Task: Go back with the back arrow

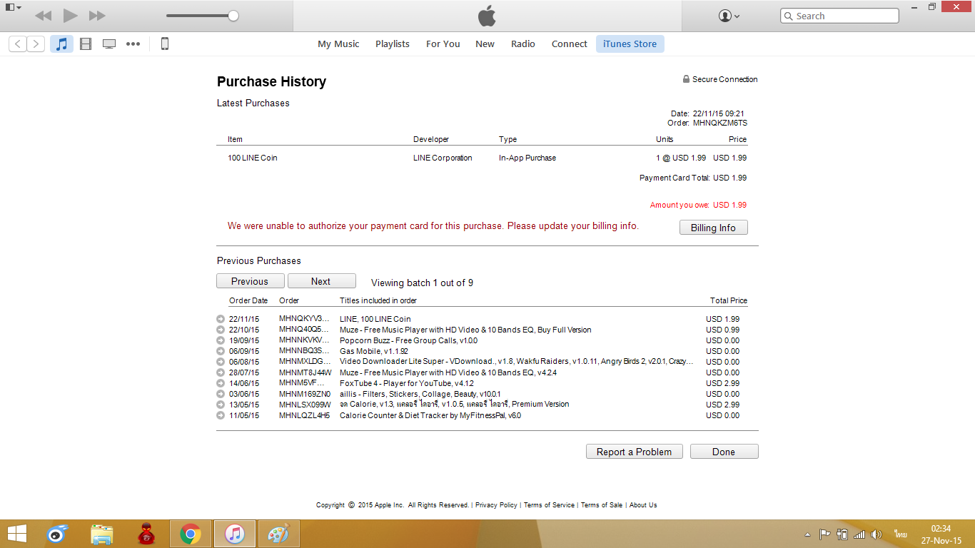Action: tap(18, 44)
